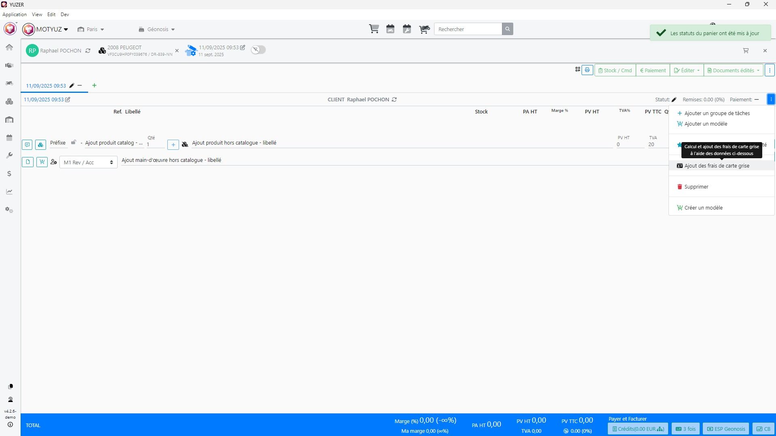776x436 pixels.
Task: Open the home icon in sidebar
Action: [x=9, y=47]
